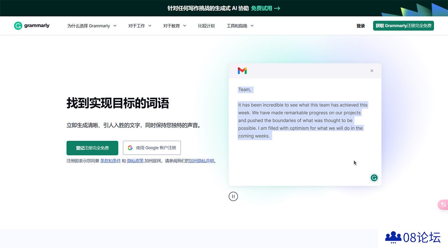This screenshot has width=448, height=248.
Task: Click 免费试用 in top banner
Action: tap(261, 8)
